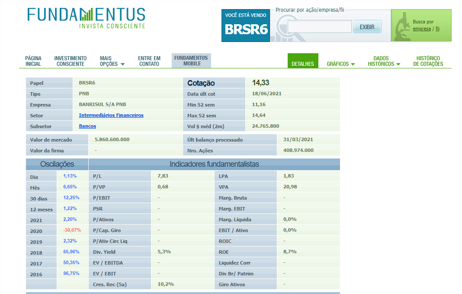Screen dimensions: 462x294
Task: Click volume value 24.765.800
Action: click(266, 126)
